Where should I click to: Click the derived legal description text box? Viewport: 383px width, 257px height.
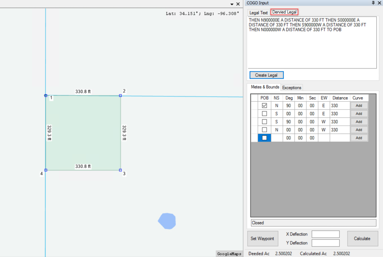click(x=312, y=42)
